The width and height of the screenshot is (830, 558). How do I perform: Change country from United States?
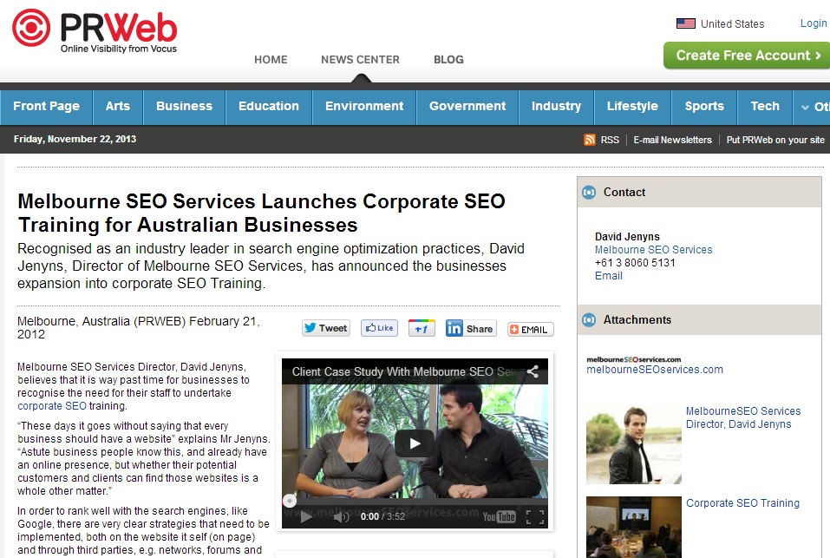[721, 23]
